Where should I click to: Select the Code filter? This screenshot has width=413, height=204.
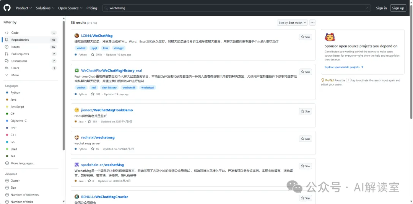30,33
